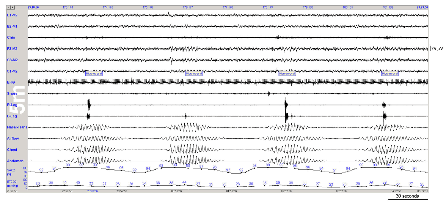Click the Chin EMG channel label
This screenshot has width=446, height=202.
(x=11, y=37)
